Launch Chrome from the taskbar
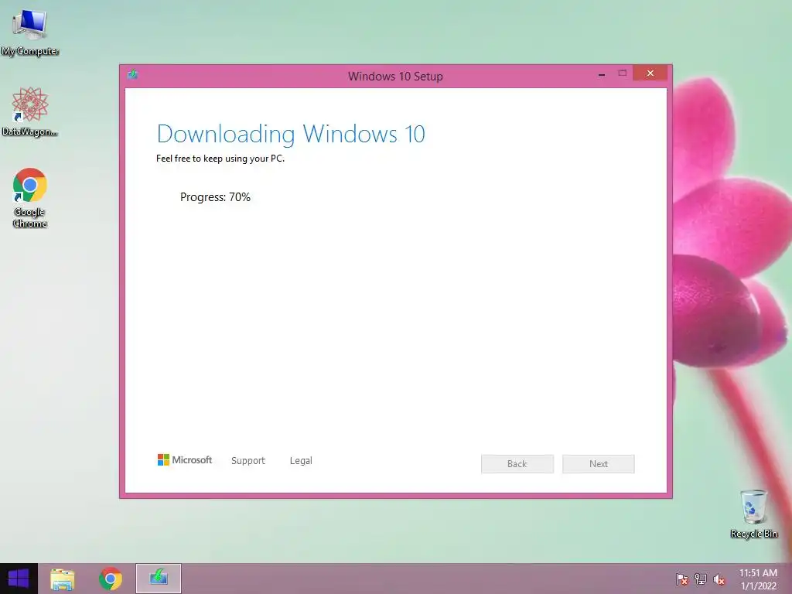Image resolution: width=792 pixels, height=594 pixels. (111, 579)
